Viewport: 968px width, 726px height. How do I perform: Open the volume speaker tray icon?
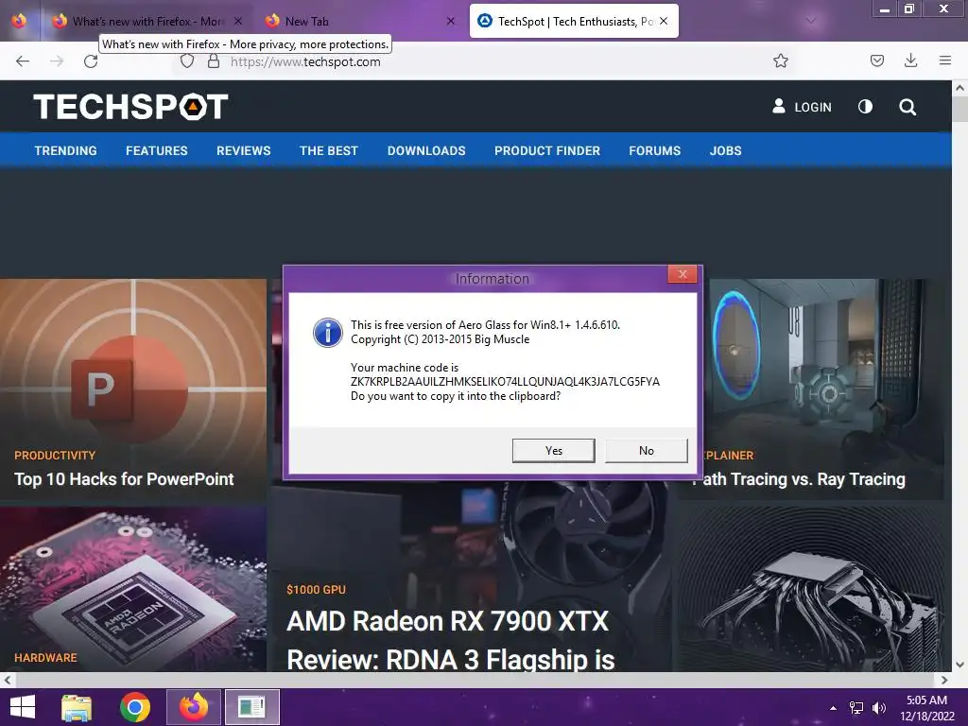878,708
